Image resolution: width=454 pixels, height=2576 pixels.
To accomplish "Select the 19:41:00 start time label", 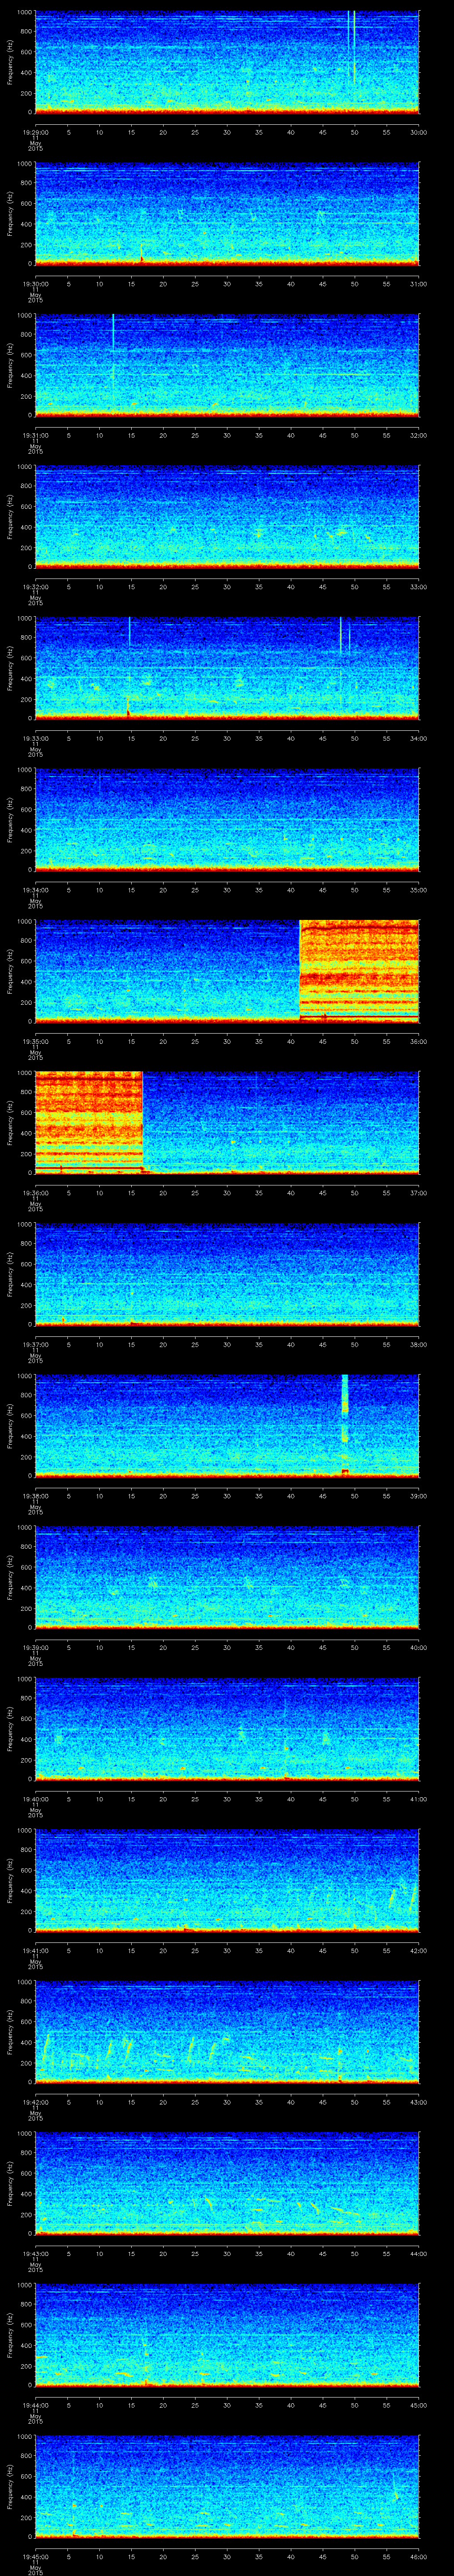I will click(x=35, y=1950).
